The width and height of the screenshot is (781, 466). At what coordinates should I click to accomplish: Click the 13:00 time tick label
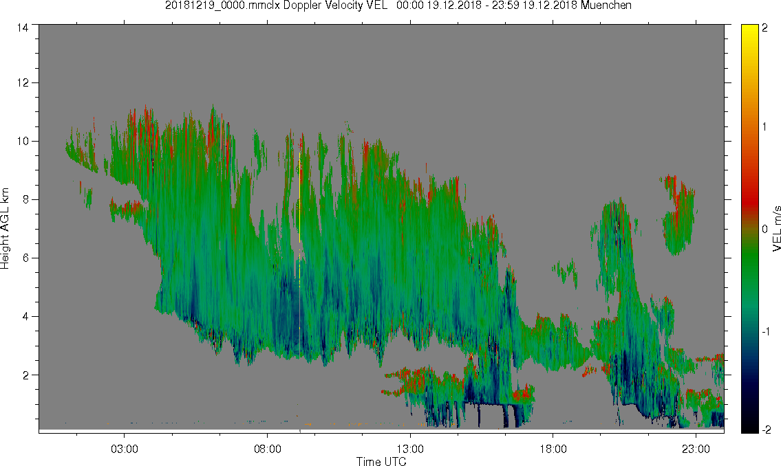coord(410,449)
